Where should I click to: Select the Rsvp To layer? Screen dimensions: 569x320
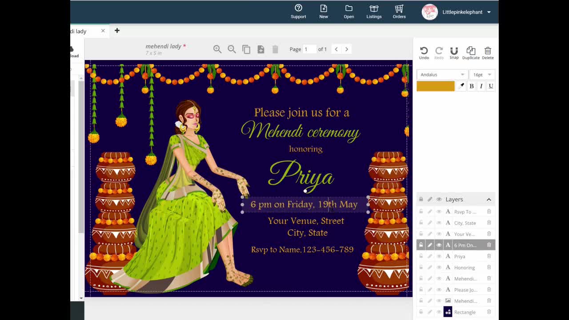coord(465,212)
